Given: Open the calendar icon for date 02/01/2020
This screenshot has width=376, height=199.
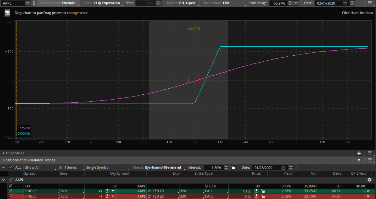Looking at the screenshot, I should (345, 3).
